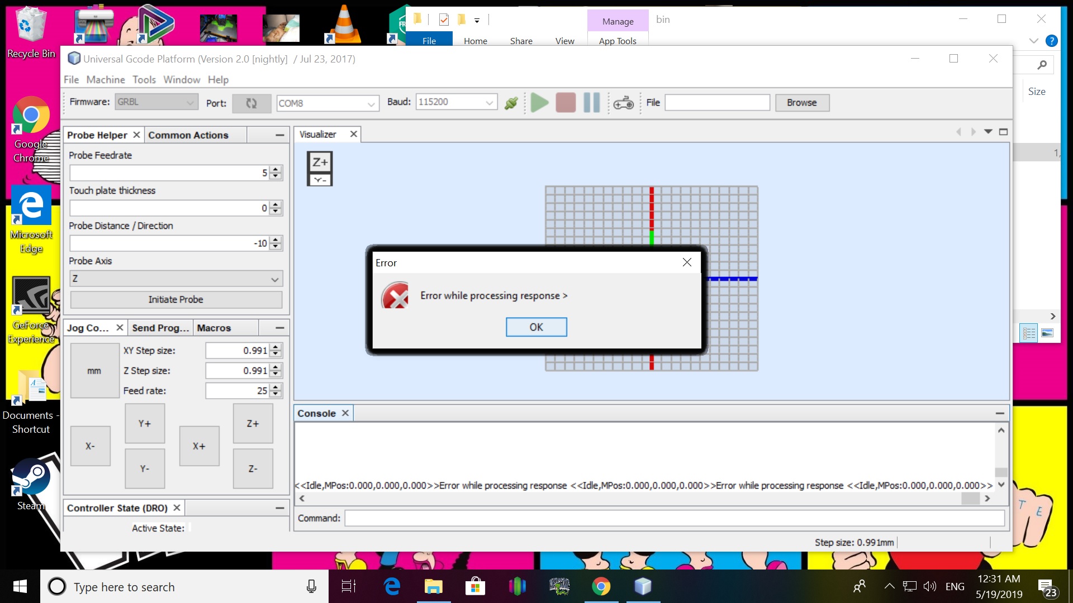Click the blue Pause icon
The width and height of the screenshot is (1073, 603).
591,103
